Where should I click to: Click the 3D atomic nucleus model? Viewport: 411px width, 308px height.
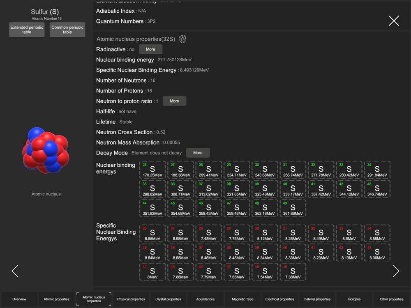pos(46,149)
